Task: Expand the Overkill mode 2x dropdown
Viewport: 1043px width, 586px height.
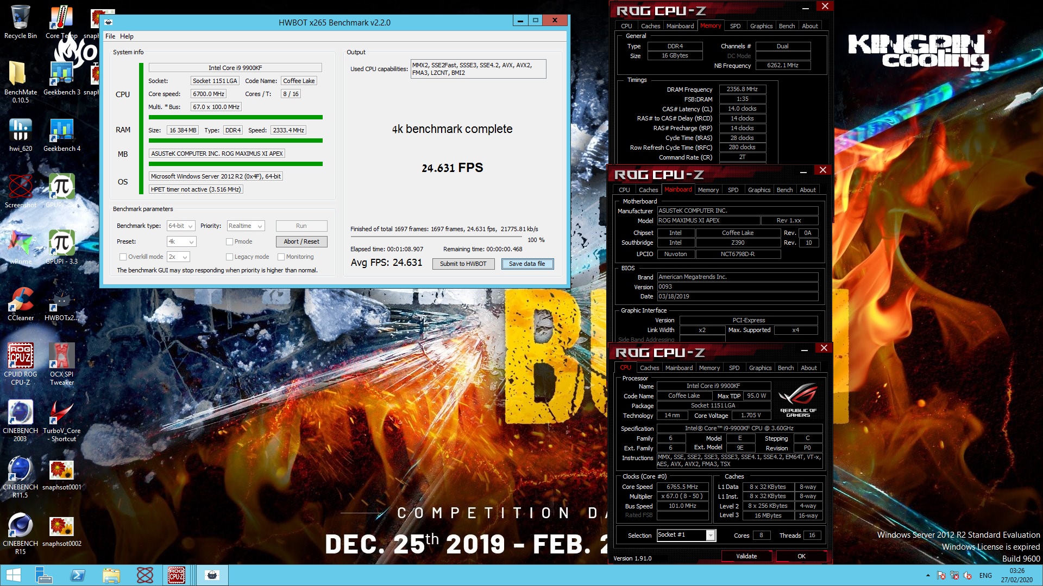Action: coord(178,257)
